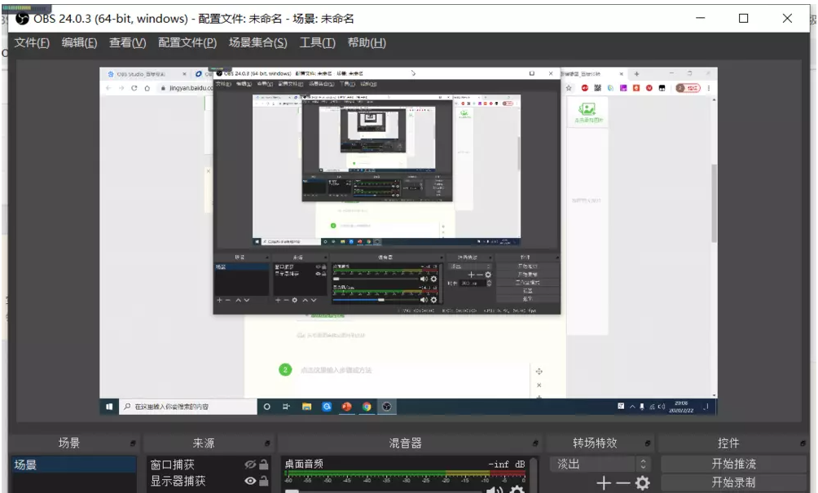Add a transition with the plus icon

click(603, 483)
